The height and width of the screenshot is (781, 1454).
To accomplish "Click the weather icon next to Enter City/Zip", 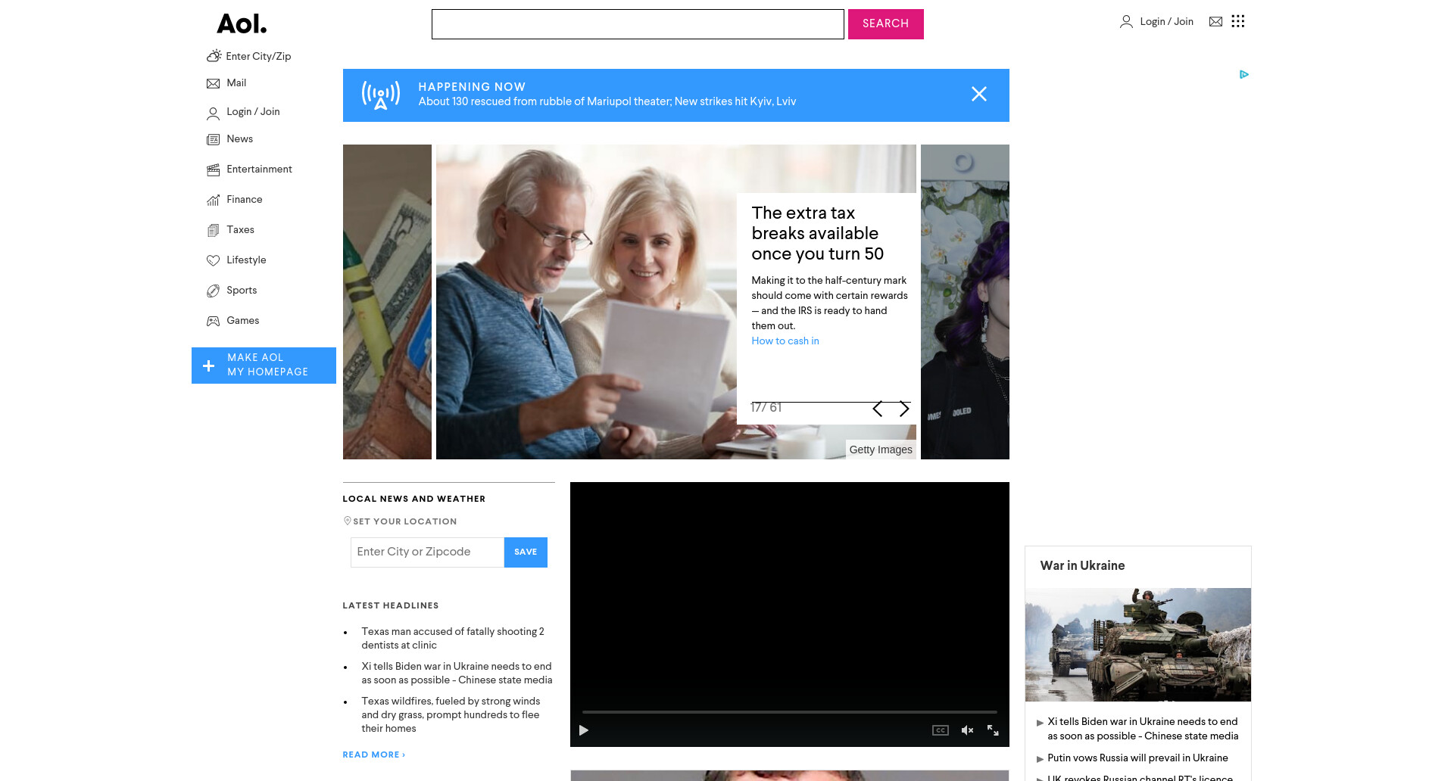I will pyautogui.click(x=214, y=56).
